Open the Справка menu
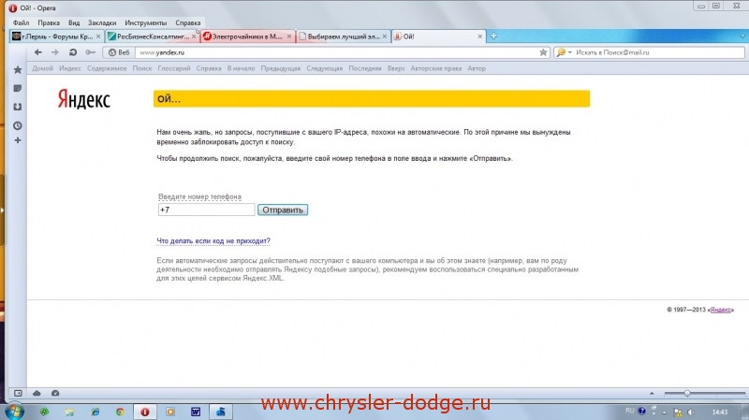The image size is (749, 420). [x=188, y=22]
